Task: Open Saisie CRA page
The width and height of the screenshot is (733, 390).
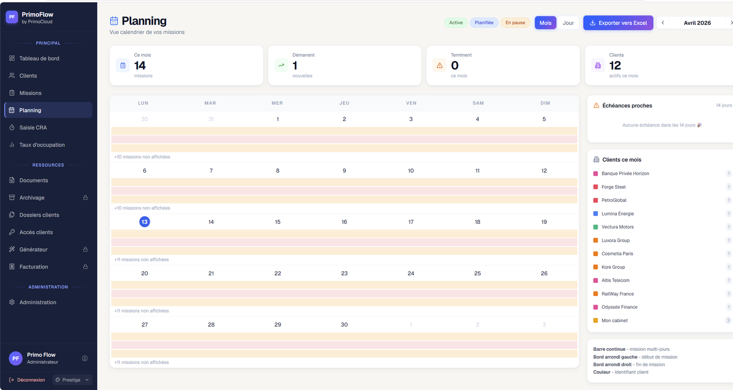Action: coord(48,127)
